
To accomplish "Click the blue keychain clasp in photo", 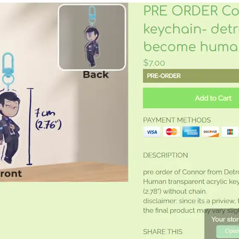I will click(x=8, y=71).
